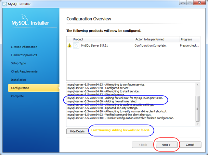The width and height of the screenshot is (208, 155).
Task: Click log line 'Attempting to start service.'
Action: pos(103,91)
